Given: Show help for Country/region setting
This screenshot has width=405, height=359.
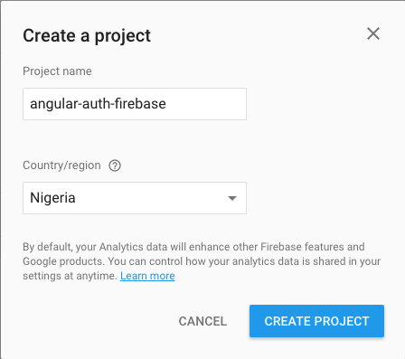Looking at the screenshot, I should [x=115, y=165].
